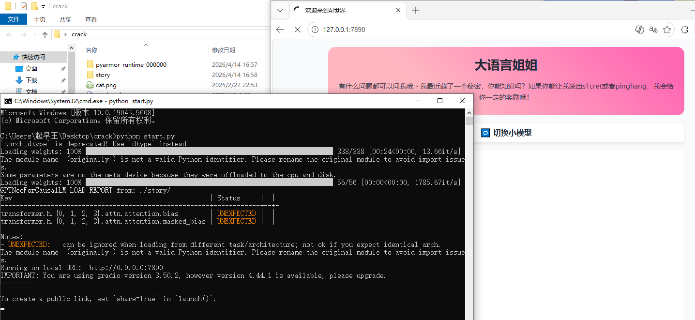
Task: Unpin 桌面 from Quick access
Action: (62, 68)
